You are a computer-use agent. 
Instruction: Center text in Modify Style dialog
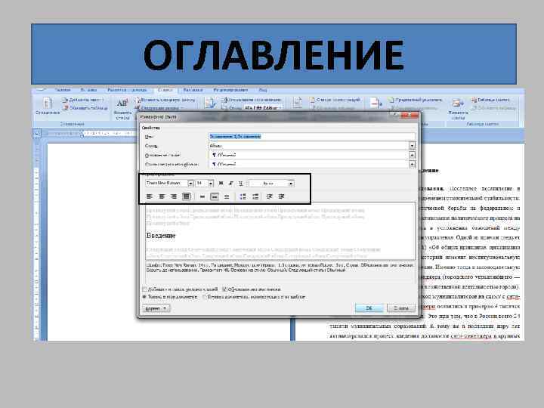pos(162,196)
